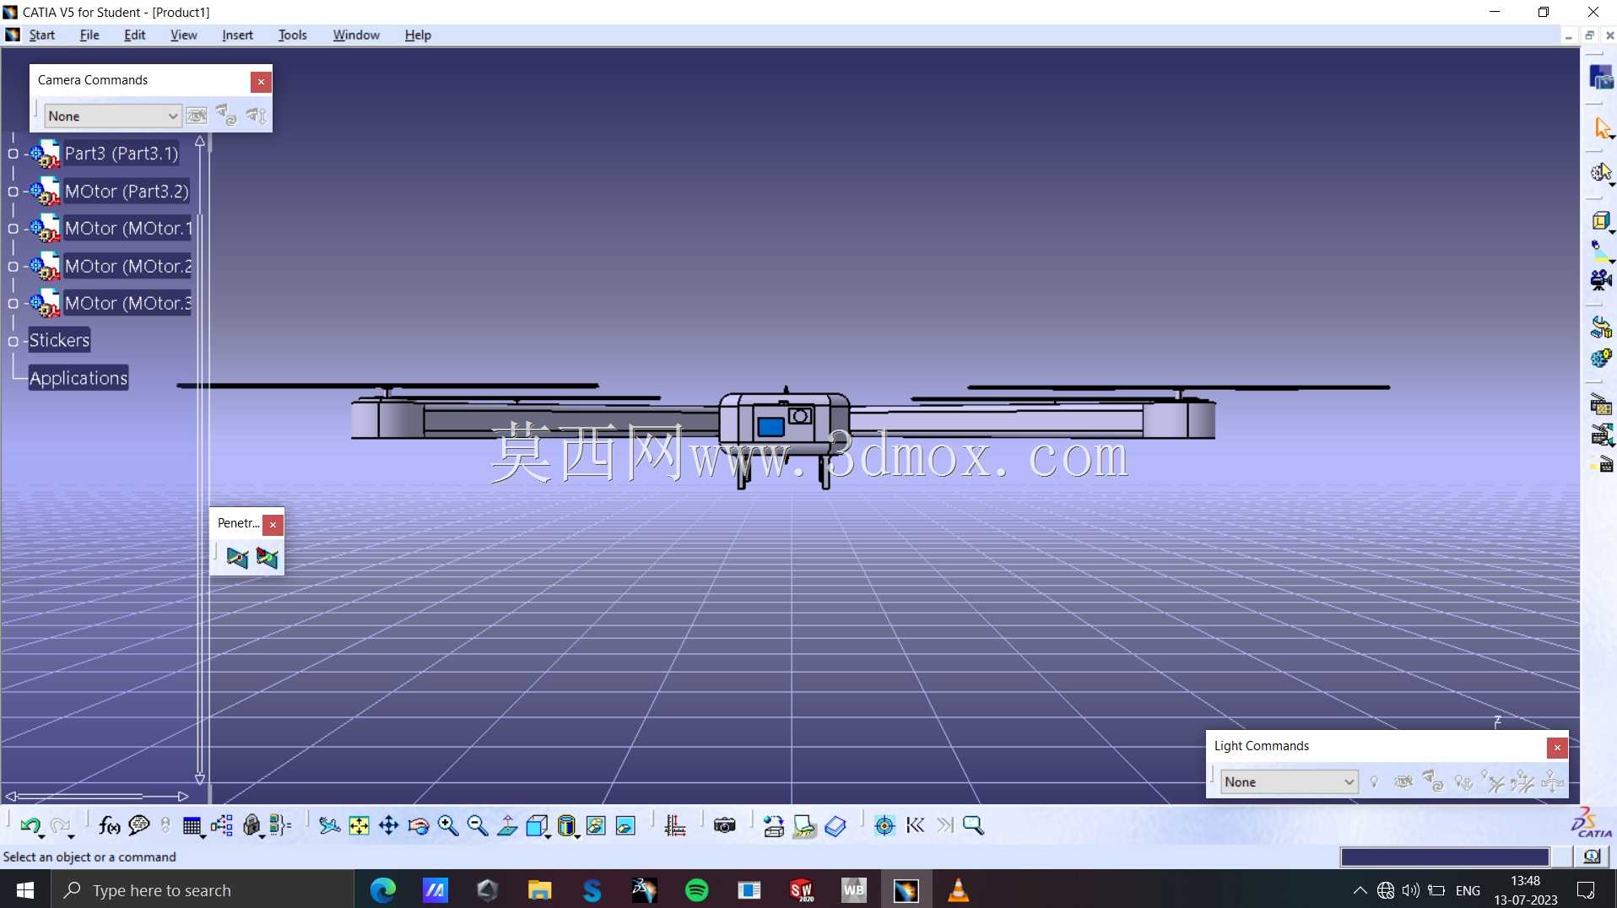Click the Normal View icon
Screen dimensions: 1617x908
pos(507,826)
